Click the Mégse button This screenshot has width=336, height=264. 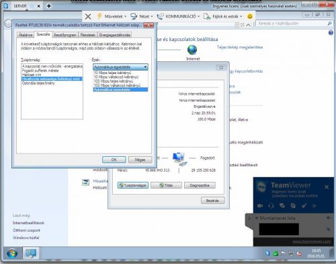pos(140,160)
